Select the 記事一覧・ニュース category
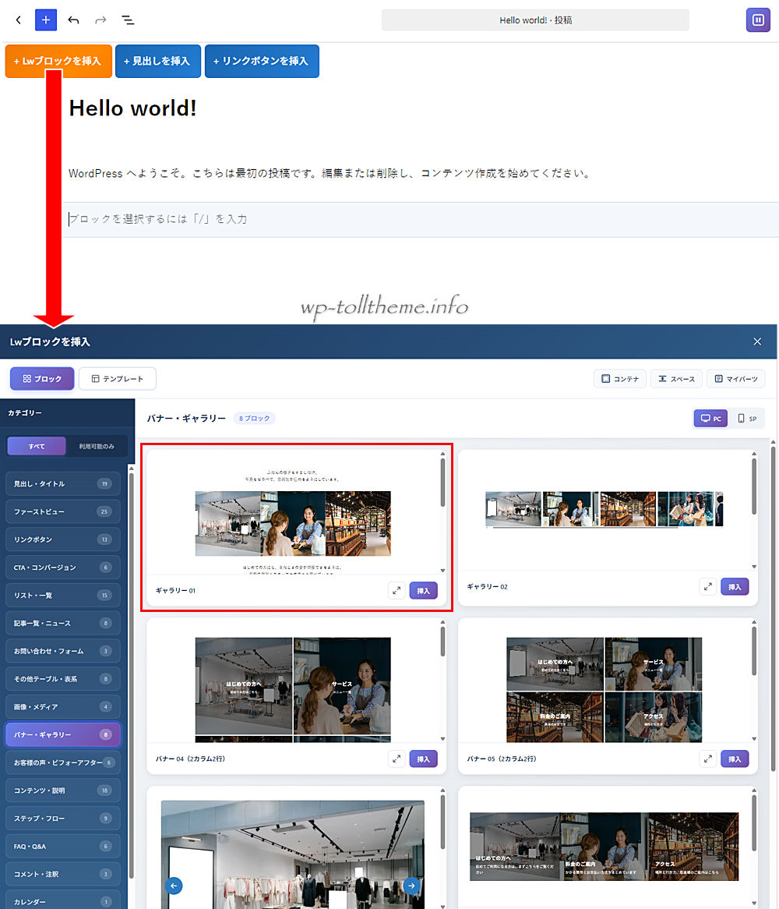 coord(63,623)
